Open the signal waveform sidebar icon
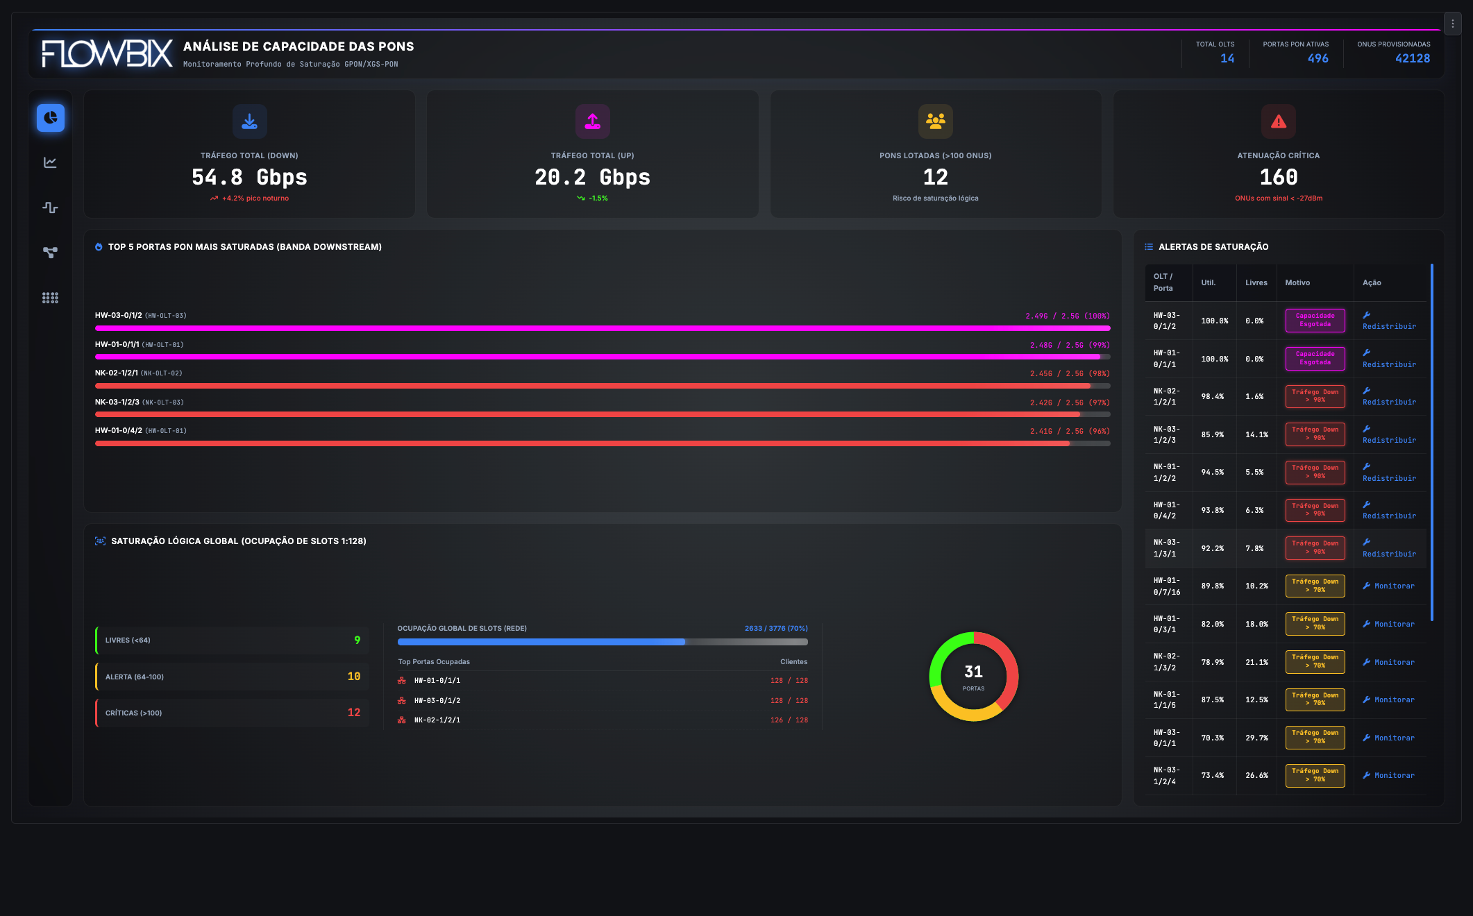The height and width of the screenshot is (916, 1473). [x=51, y=207]
